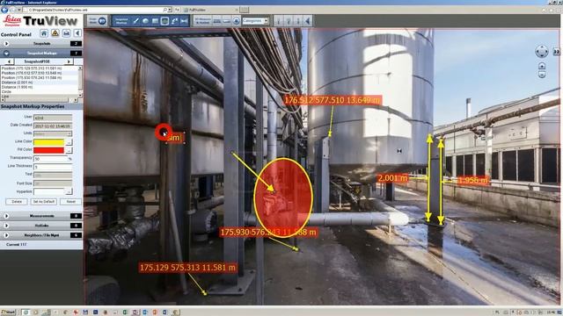Click the pan navigation compass control
Viewport: 563px width, 316px height.
click(542, 52)
